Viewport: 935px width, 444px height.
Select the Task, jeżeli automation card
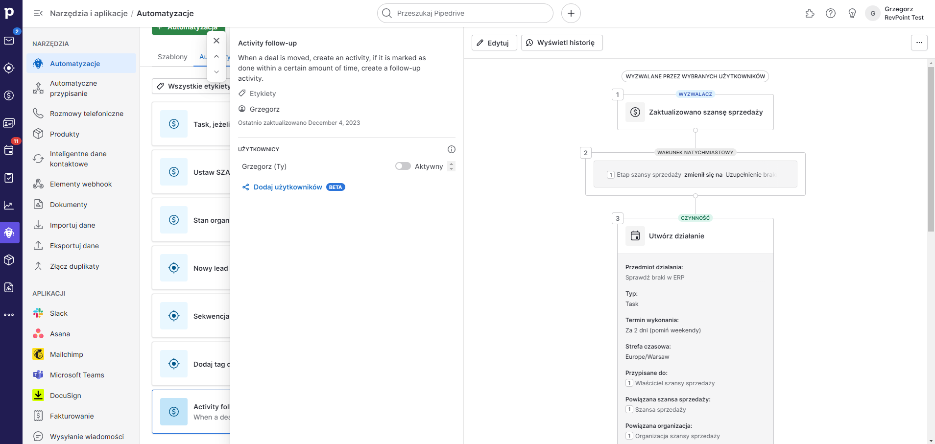[x=191, y=124]
